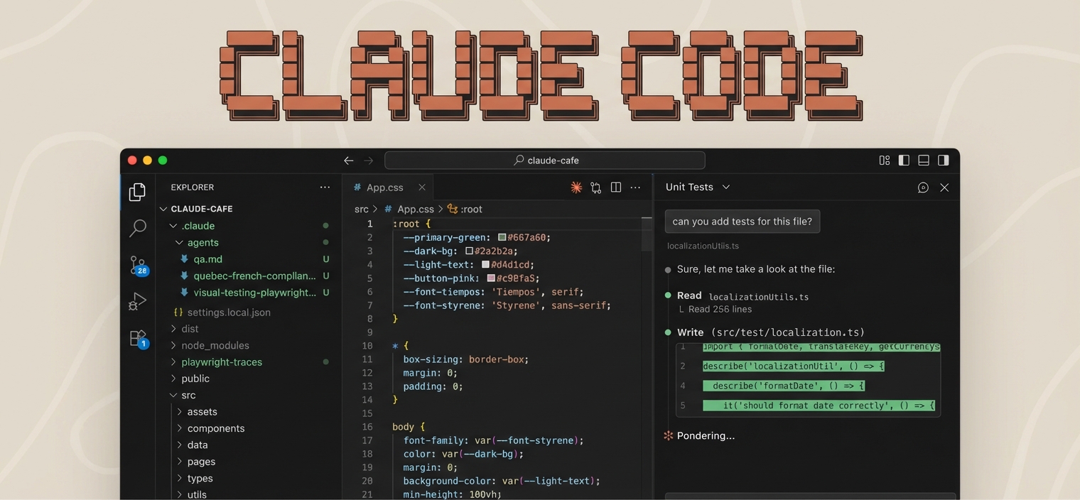Click the --primary-green color swatch
1080x500 pixels.
click(x=502, y=237)
